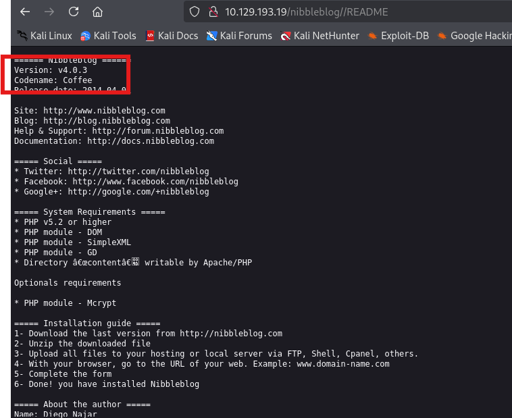
Task: Click the Blog http://blog.nibbleblog.com text
Action: pos(92,120)
